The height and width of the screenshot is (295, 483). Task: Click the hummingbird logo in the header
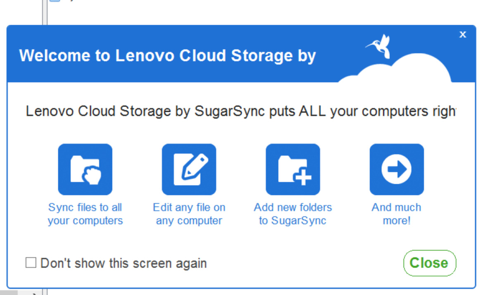(x=379, y=47)
